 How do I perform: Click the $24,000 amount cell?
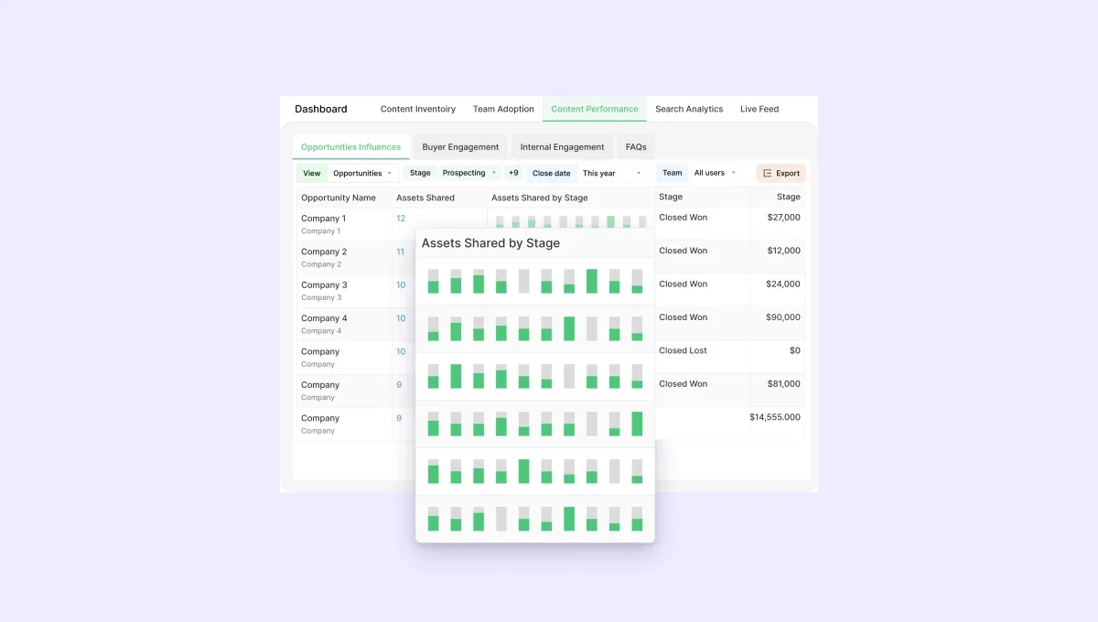pos(783,284)
